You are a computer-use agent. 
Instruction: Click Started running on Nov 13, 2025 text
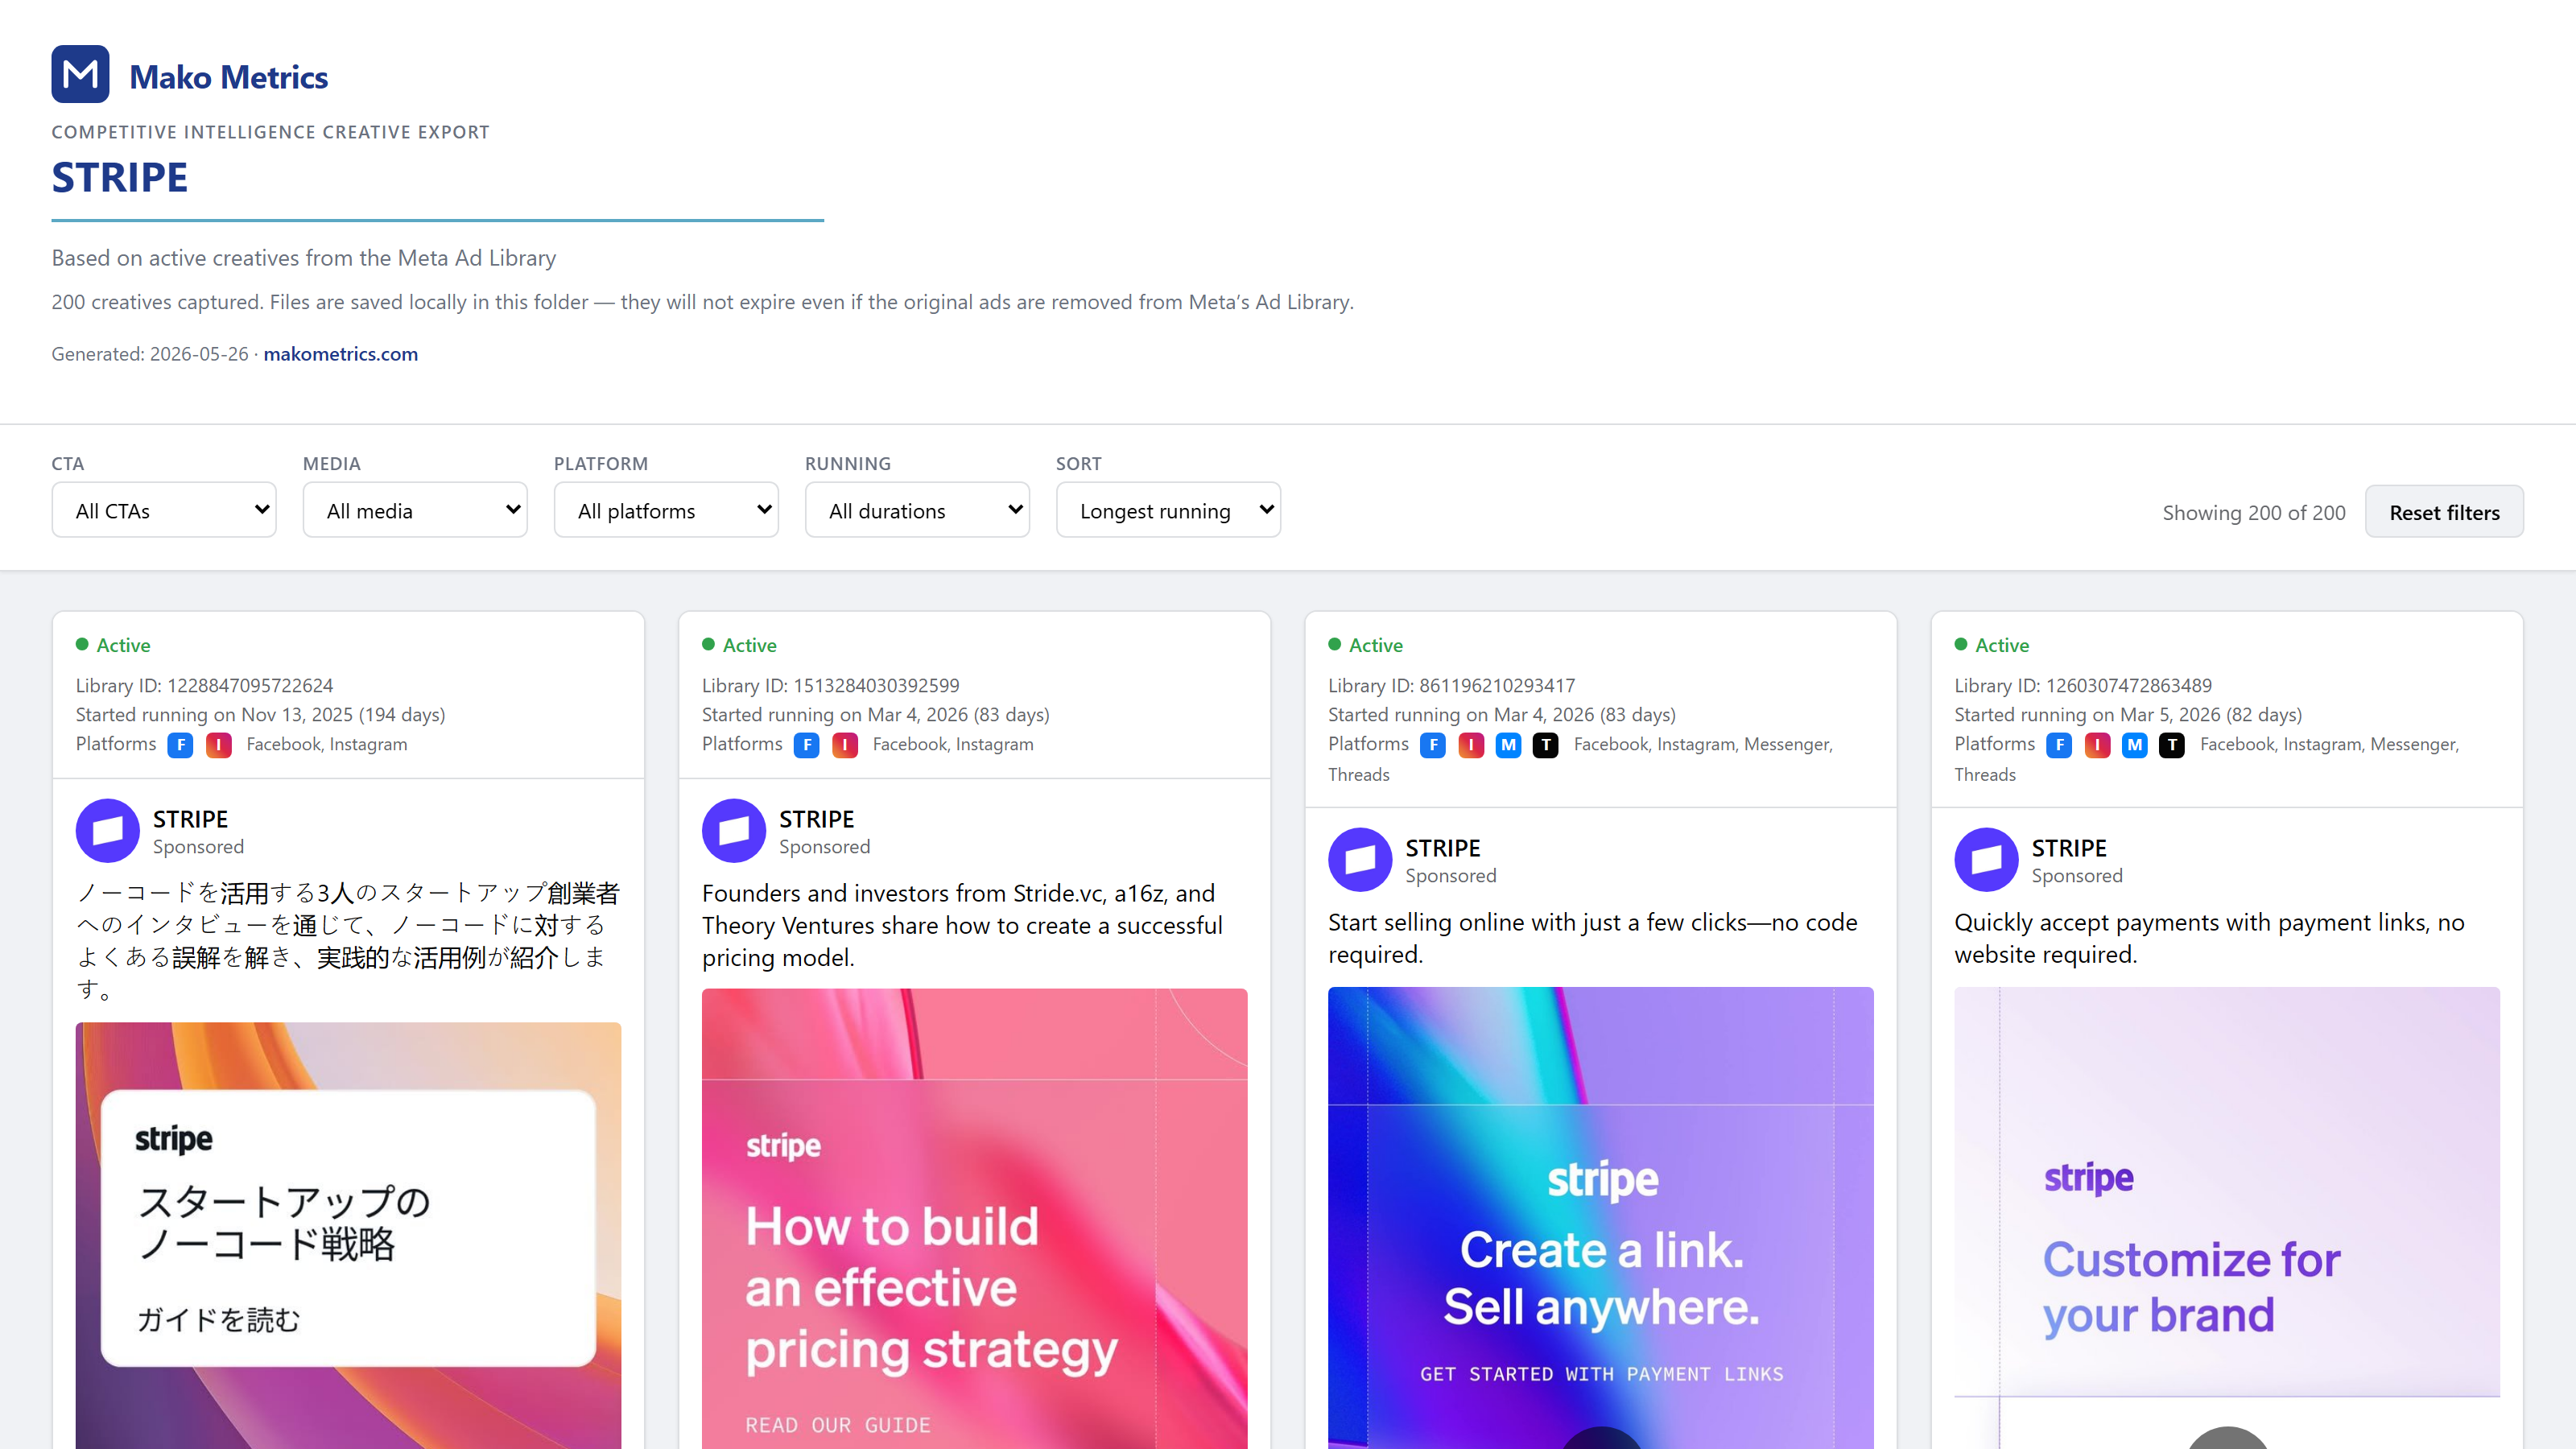coord(260,714)
